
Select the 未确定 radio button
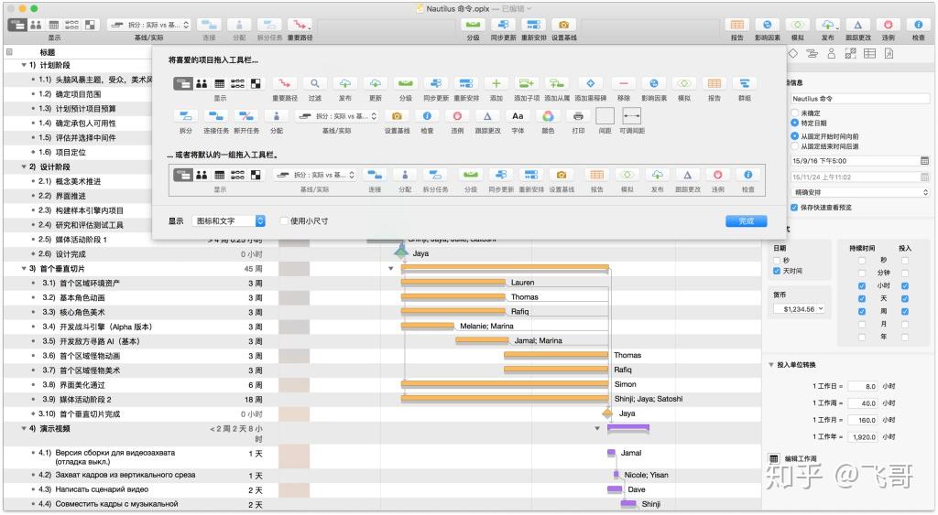(x=794, y=113)
